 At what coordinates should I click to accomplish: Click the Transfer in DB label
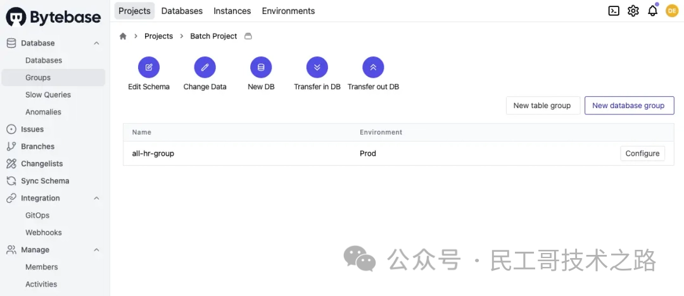pos(317,87)
